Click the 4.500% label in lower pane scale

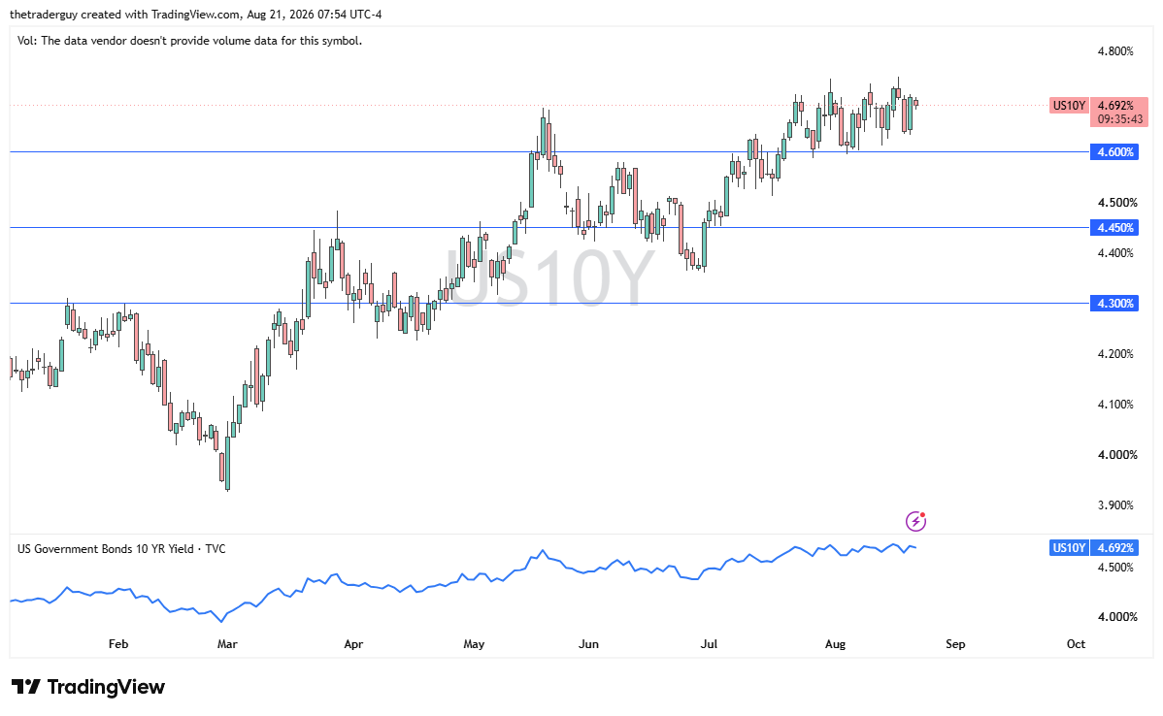pos(1115,568)
